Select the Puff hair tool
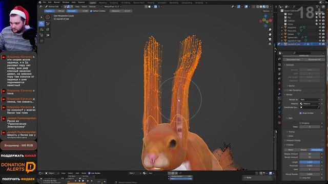Viewport: 328px width, 184px height. [x=42, y=35]
